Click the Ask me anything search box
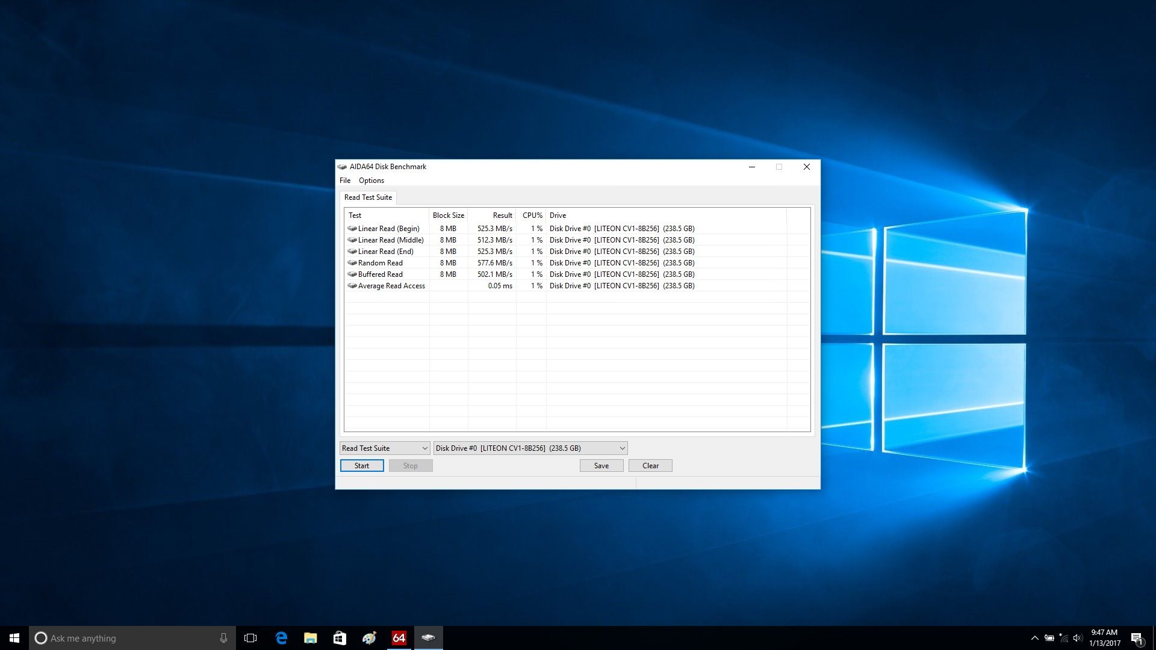Viewport: 1156px width, 650px height. pyautogui.click(x=131, y=638)
